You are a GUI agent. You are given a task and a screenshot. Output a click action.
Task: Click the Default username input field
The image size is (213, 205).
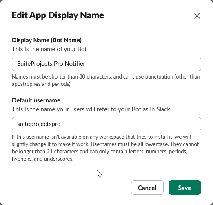106,124
